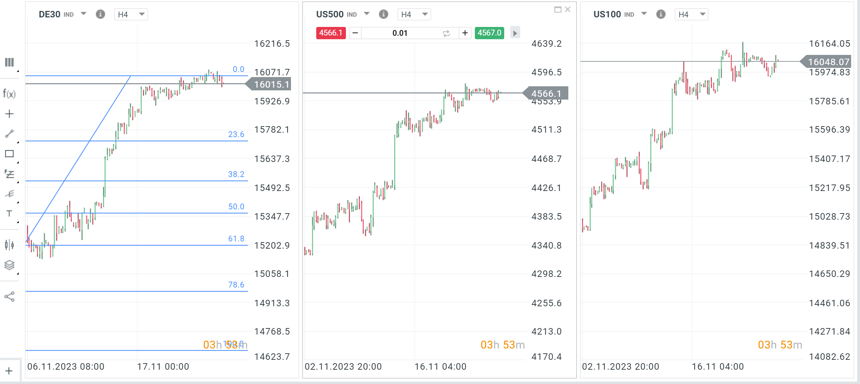The height and width of the screenshot is (384, 860).
Task: Decrease US500 volume with minus button
Action: (x=355, y=33)
